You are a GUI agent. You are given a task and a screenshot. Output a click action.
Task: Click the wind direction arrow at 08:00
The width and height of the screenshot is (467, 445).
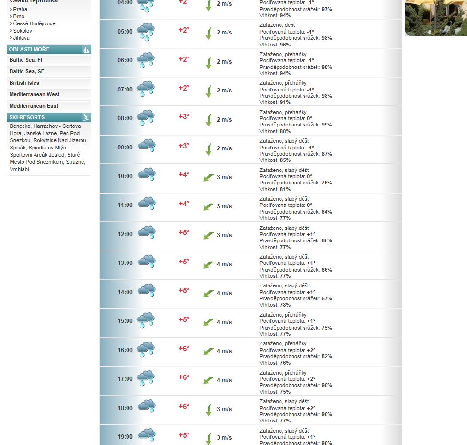(209, 121)
